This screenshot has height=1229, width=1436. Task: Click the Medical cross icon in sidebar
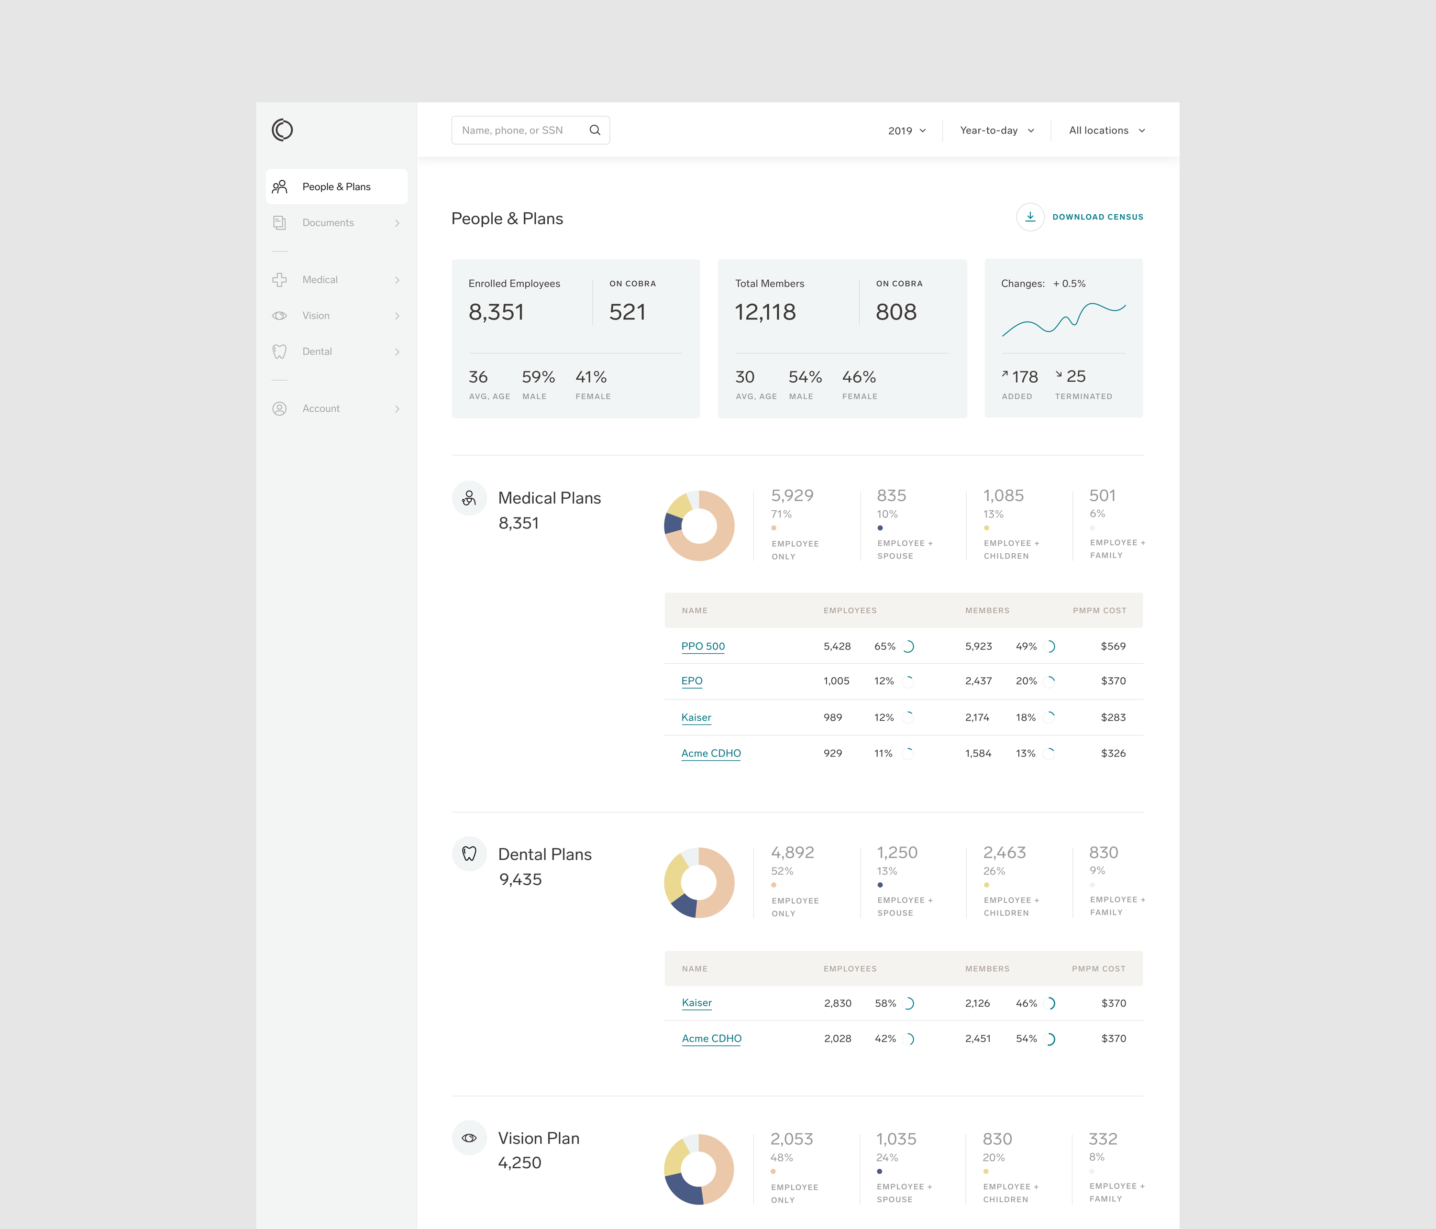[279, 280]
